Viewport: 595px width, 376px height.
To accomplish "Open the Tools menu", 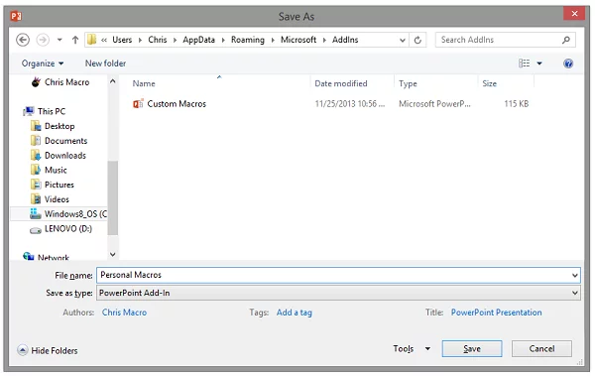I will (412, 348).
